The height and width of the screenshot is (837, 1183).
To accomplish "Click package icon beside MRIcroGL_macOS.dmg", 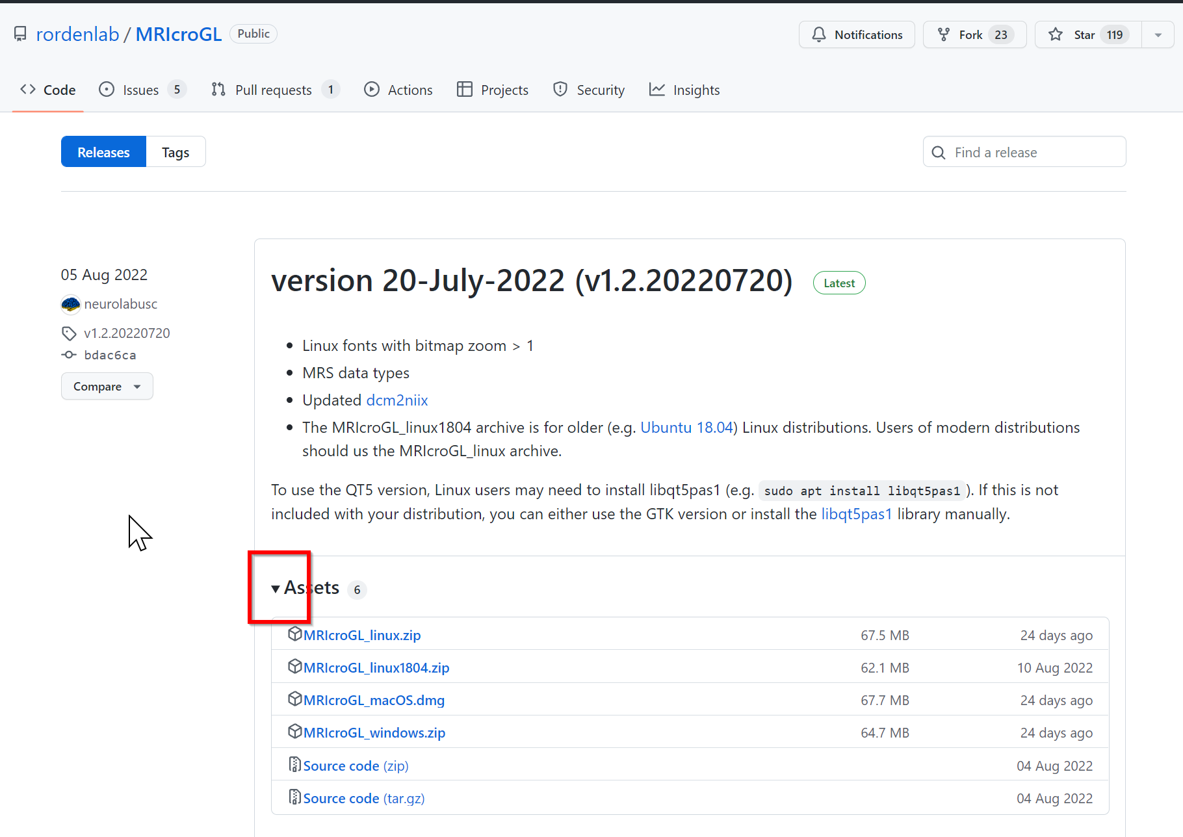I will pos(295,699).
